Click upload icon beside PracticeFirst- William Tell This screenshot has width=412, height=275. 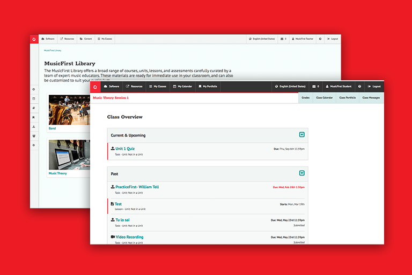coord(113,187)
